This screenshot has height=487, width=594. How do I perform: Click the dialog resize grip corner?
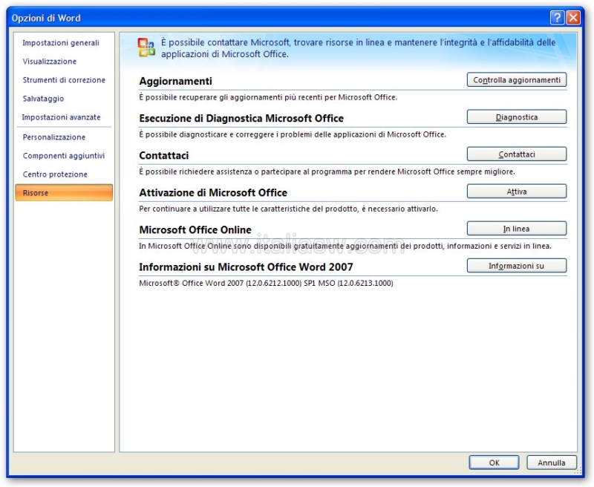pos(578,471)
